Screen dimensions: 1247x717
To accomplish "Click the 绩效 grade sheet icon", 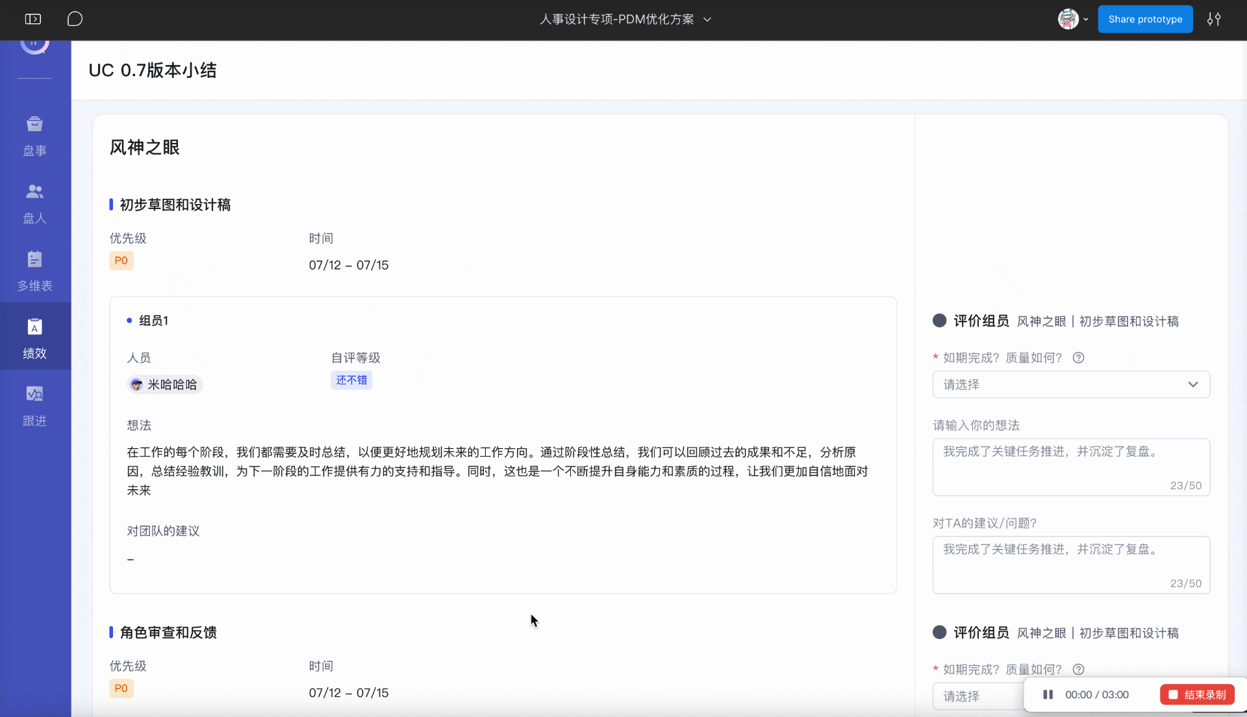I will point(35,326).
